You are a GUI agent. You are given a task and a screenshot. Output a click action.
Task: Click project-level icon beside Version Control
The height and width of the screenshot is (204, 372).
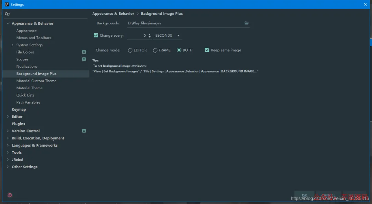tap(84, 131)
